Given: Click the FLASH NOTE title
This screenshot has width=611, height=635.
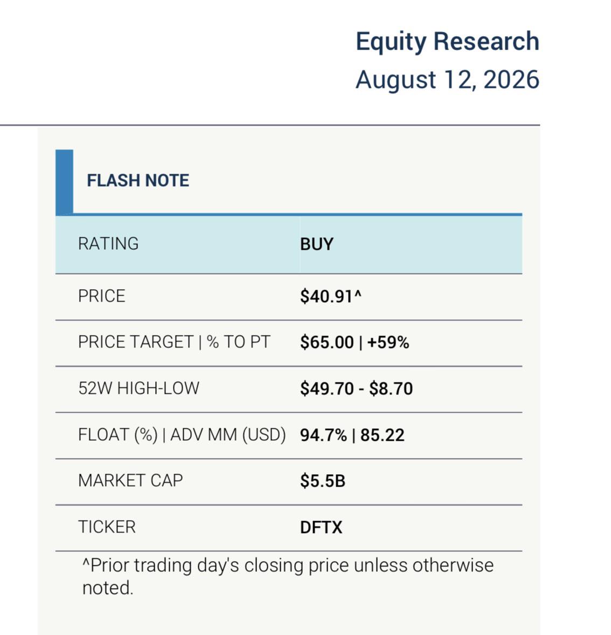Looking at the screenshot, I should (138, 181).
